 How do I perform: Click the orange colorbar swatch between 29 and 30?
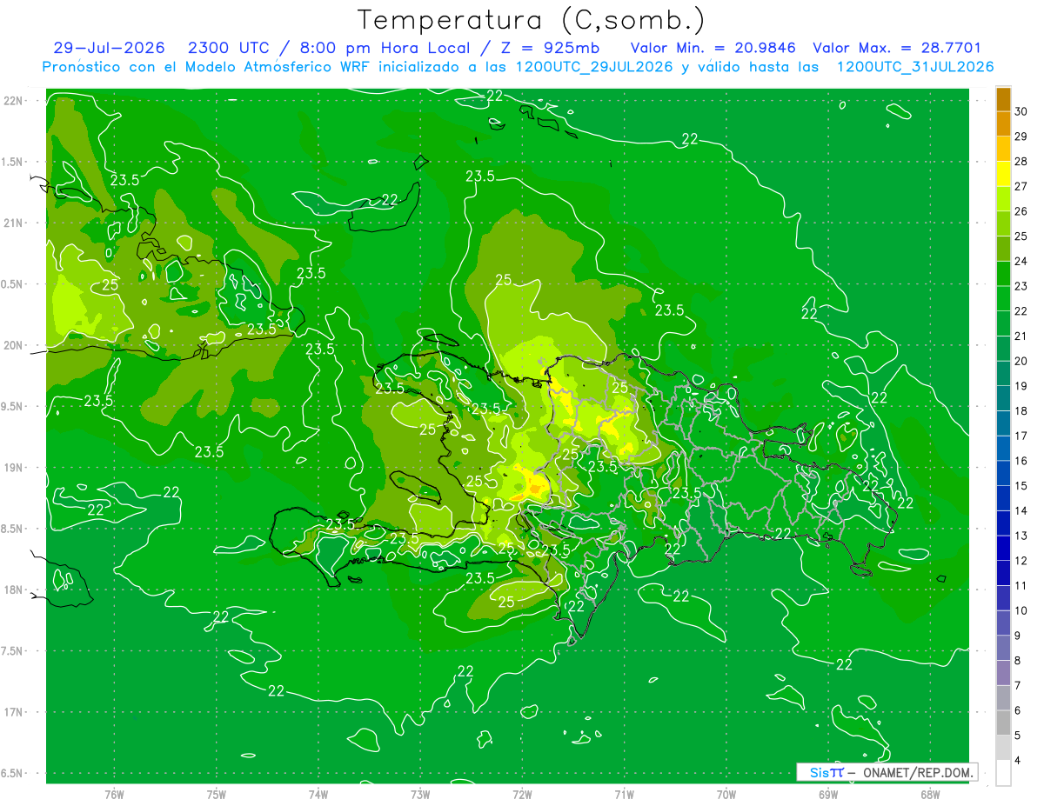point(1003,123)
